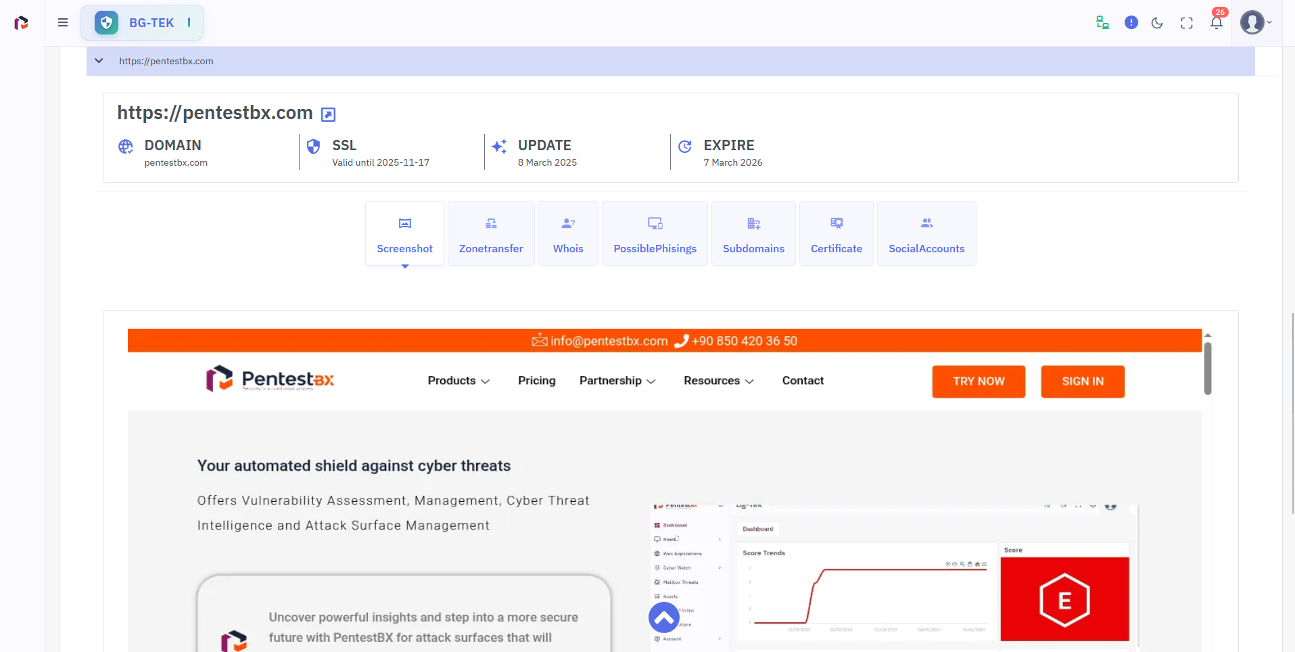Image resolution: width=1295 pixels, height=652 pixels.
Task: Open the Whois tab
Action: pyautogui.click(x=568, y=233)
